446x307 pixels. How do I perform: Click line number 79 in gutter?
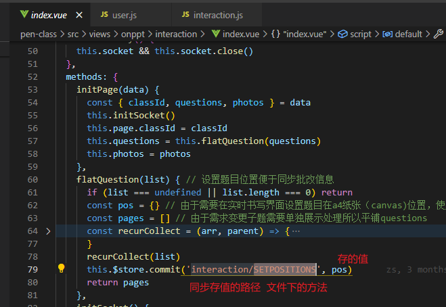32,270
